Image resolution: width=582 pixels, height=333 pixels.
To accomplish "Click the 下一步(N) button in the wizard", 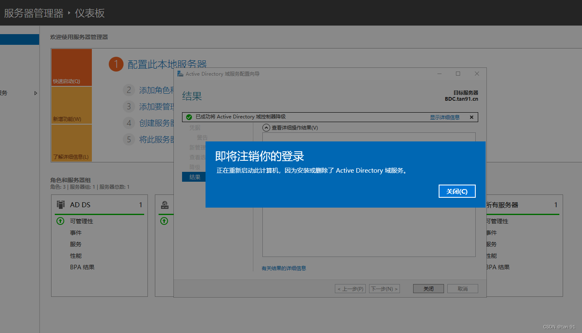I will point(384,289).
